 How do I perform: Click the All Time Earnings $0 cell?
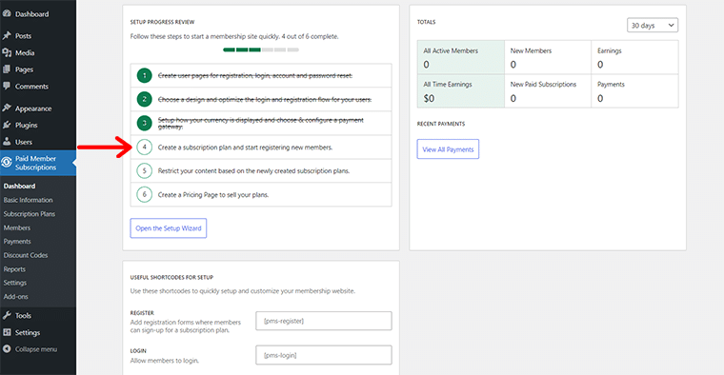[x=461, y=90]
